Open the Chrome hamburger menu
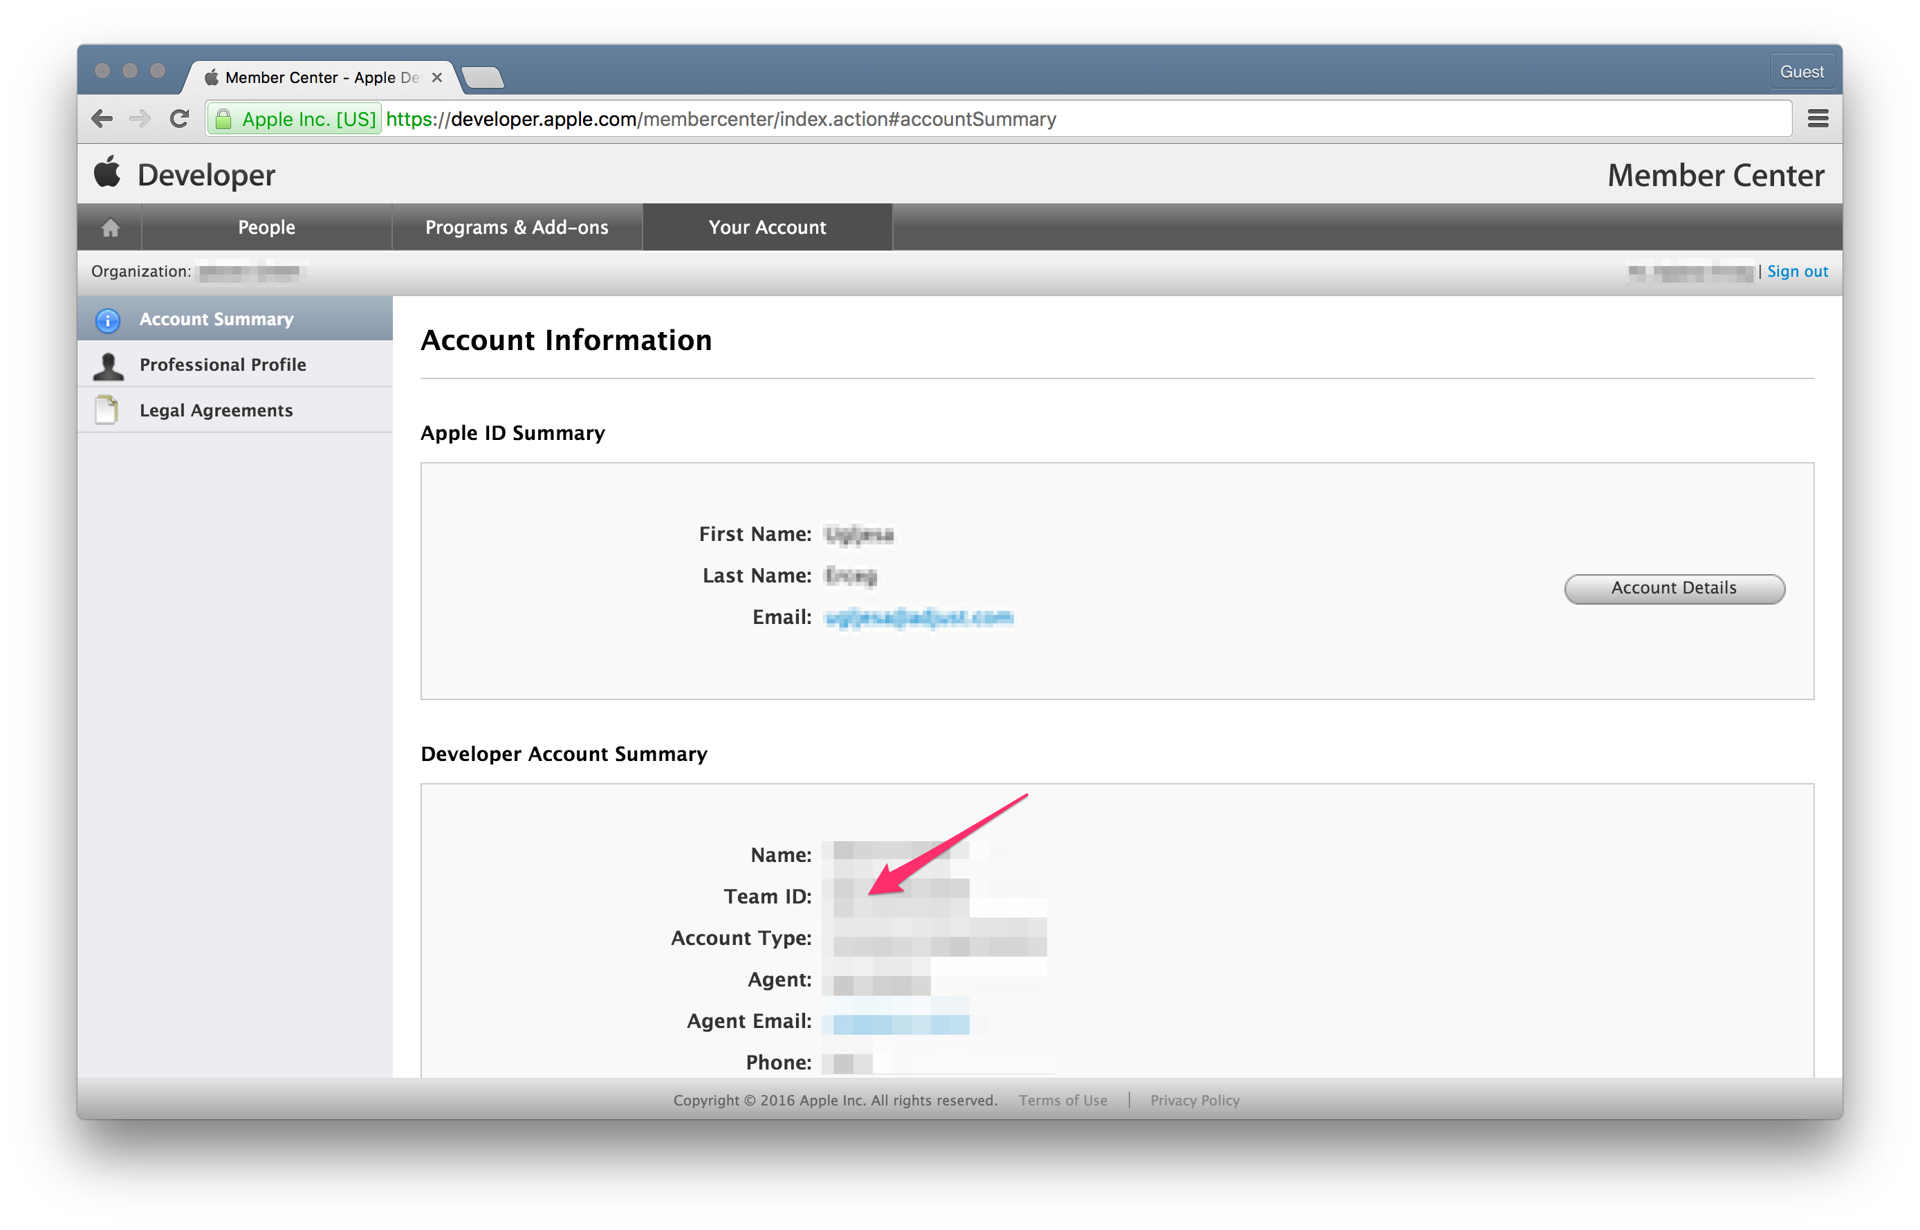 point(1818,119)
